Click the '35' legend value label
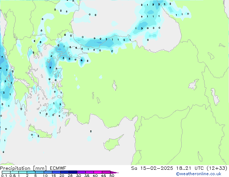Viewport: 229px width, 177px height. [87, 176]
